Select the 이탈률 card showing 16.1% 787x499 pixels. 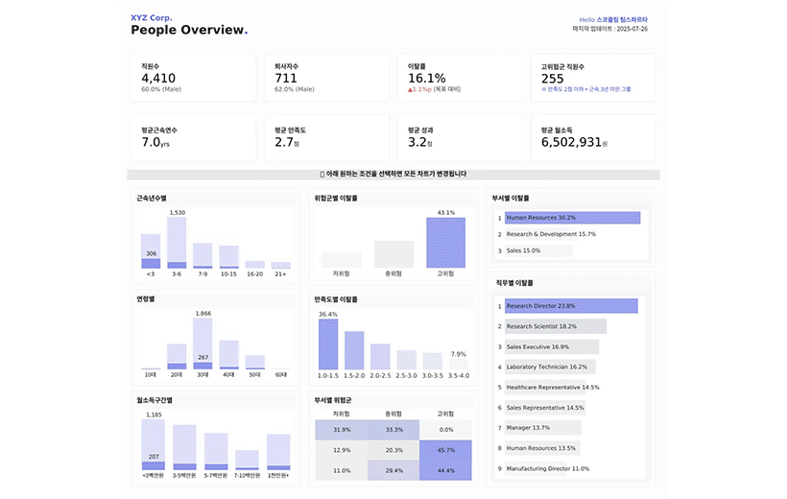click(x=460, y=78)
